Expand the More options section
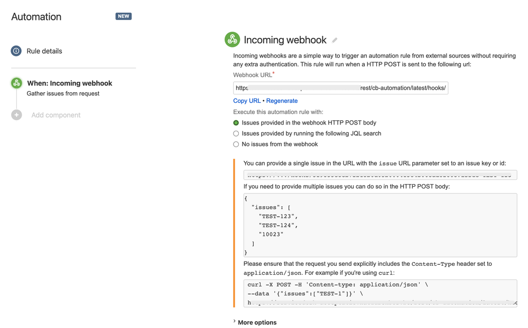The width and height of the screenshot is (528, 328). click(255, 322)
